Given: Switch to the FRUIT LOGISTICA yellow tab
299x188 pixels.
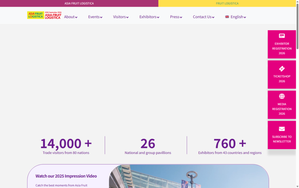Looking at the screenshot, I should point(227,4).
